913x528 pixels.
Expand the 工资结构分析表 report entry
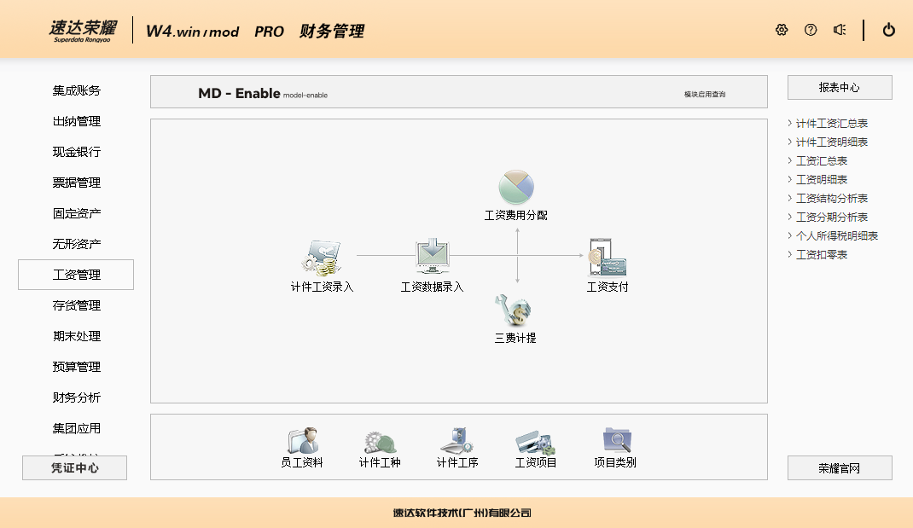[831, 199]
